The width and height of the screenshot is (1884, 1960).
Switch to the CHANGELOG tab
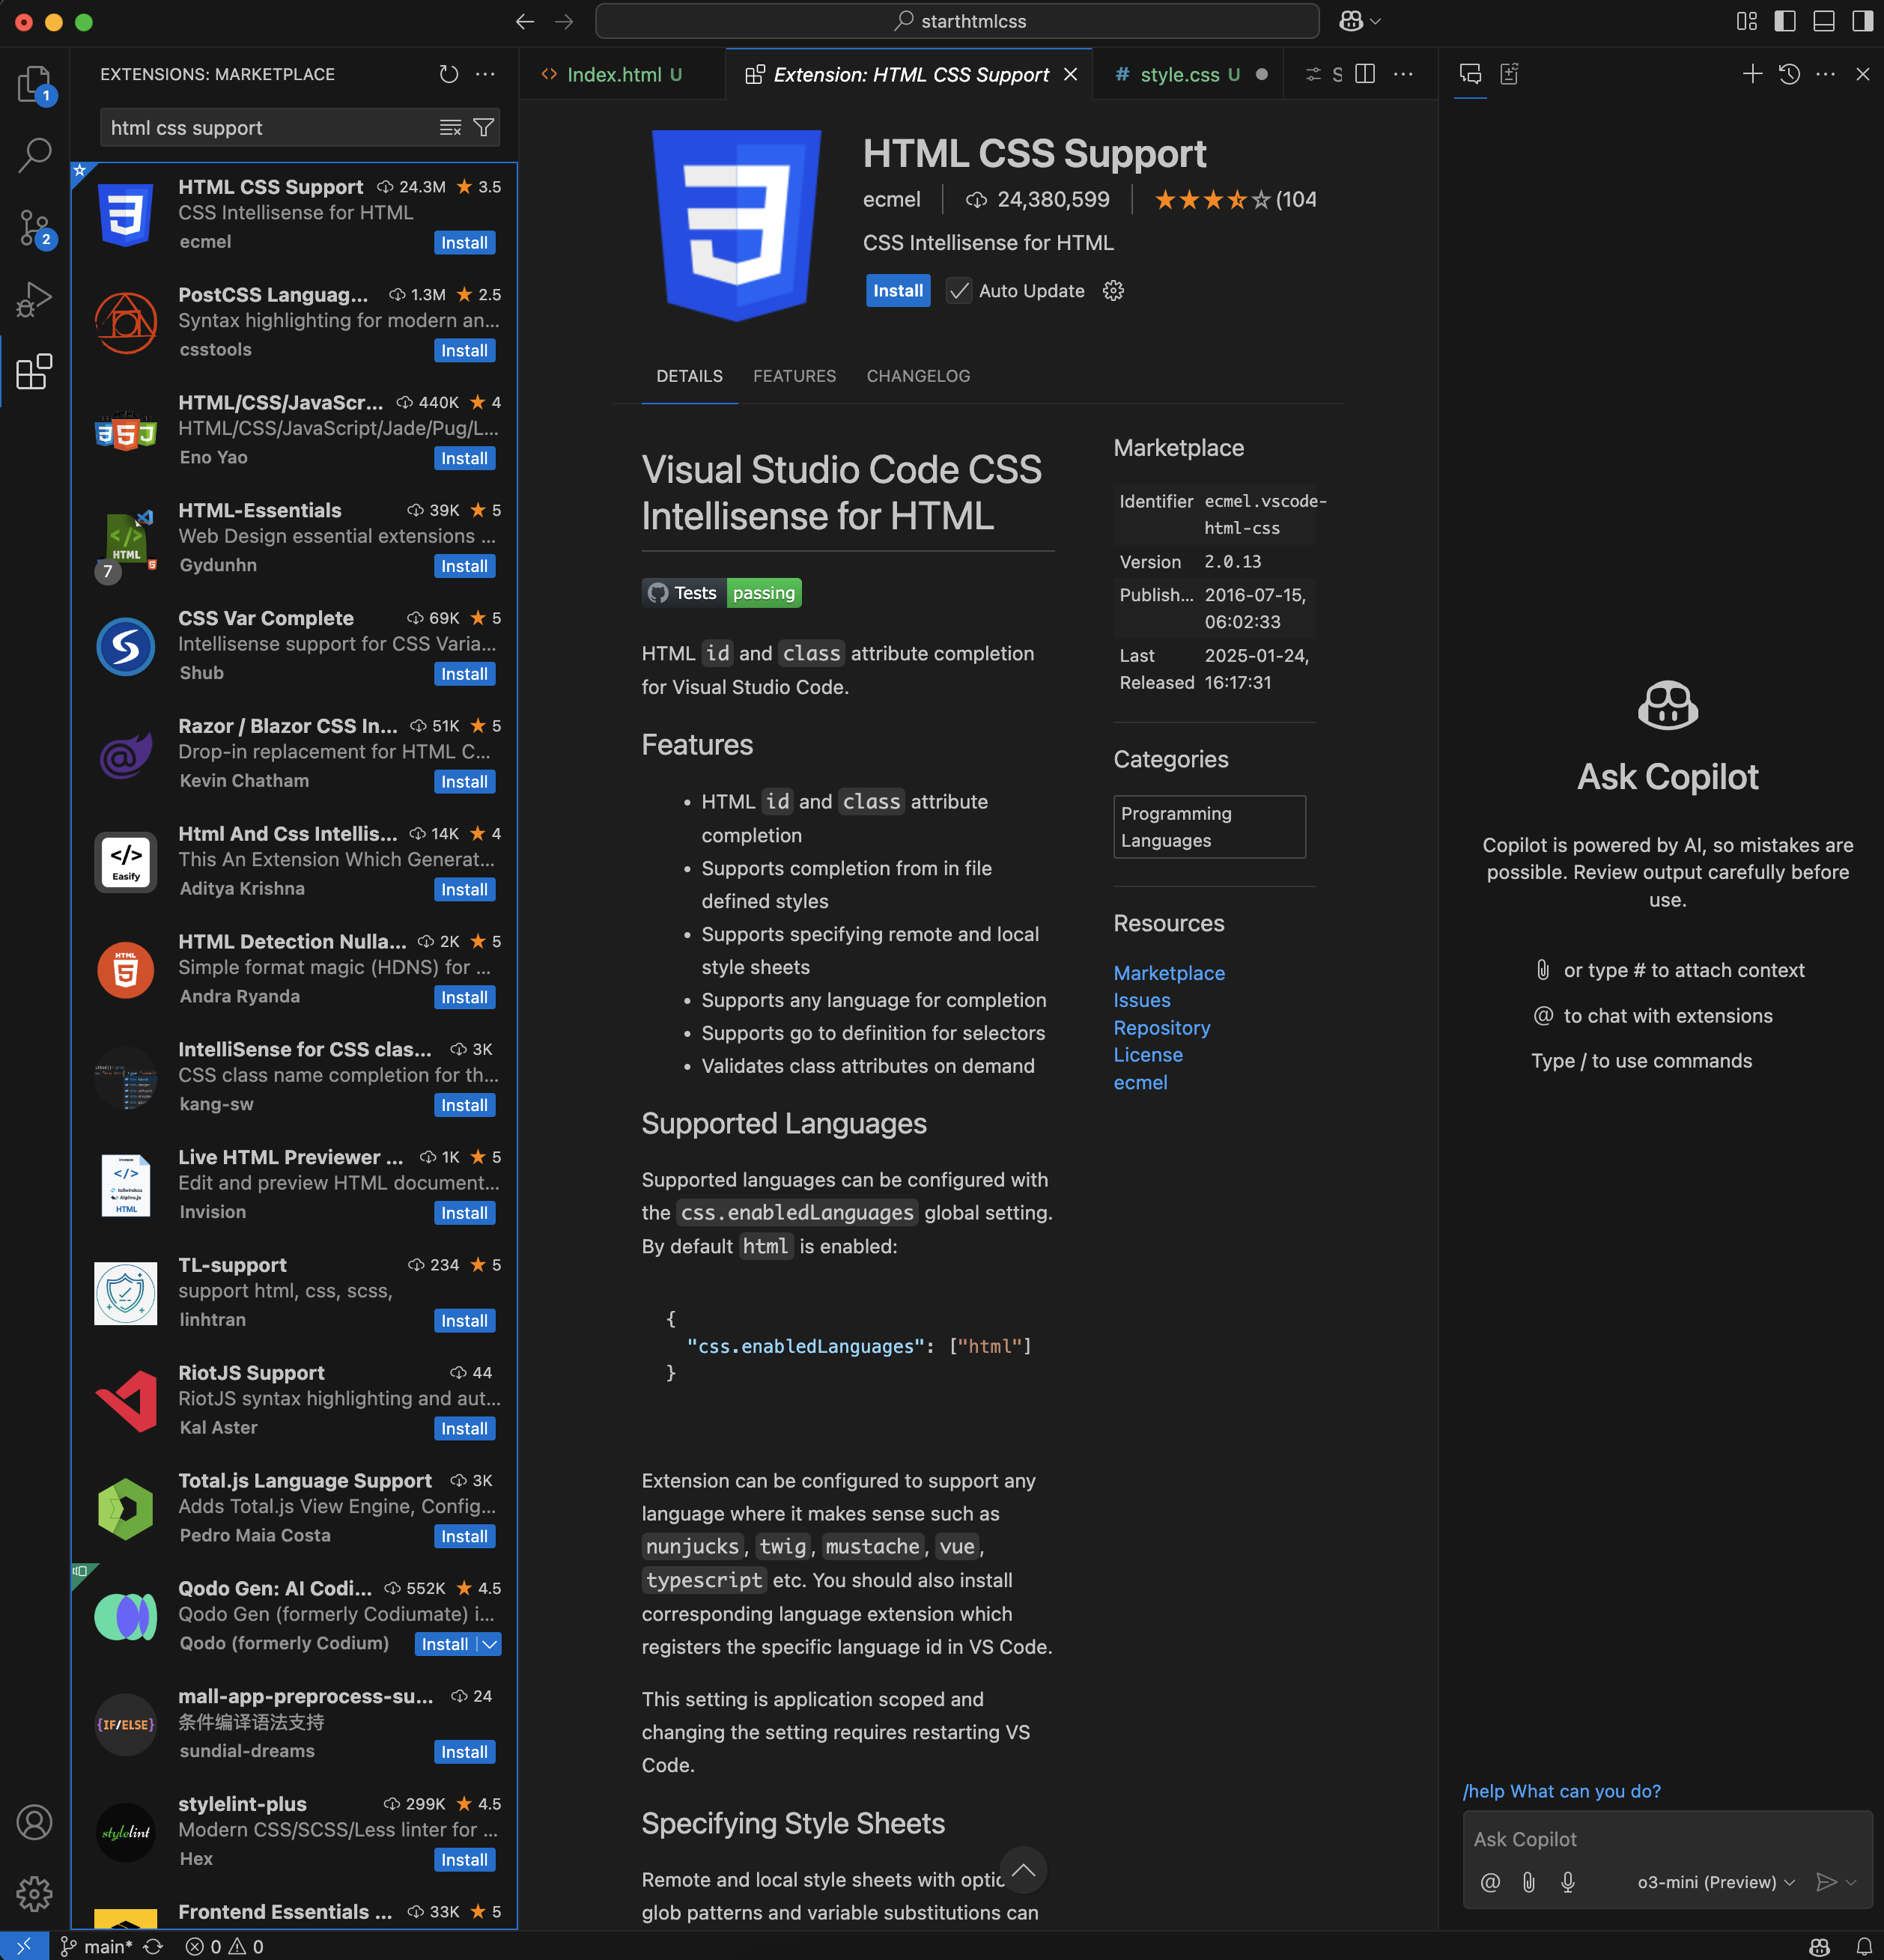point(918,376)
